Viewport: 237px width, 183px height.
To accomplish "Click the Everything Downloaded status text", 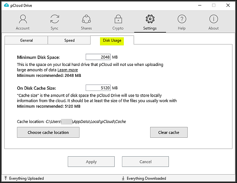I will click(146, 178).
